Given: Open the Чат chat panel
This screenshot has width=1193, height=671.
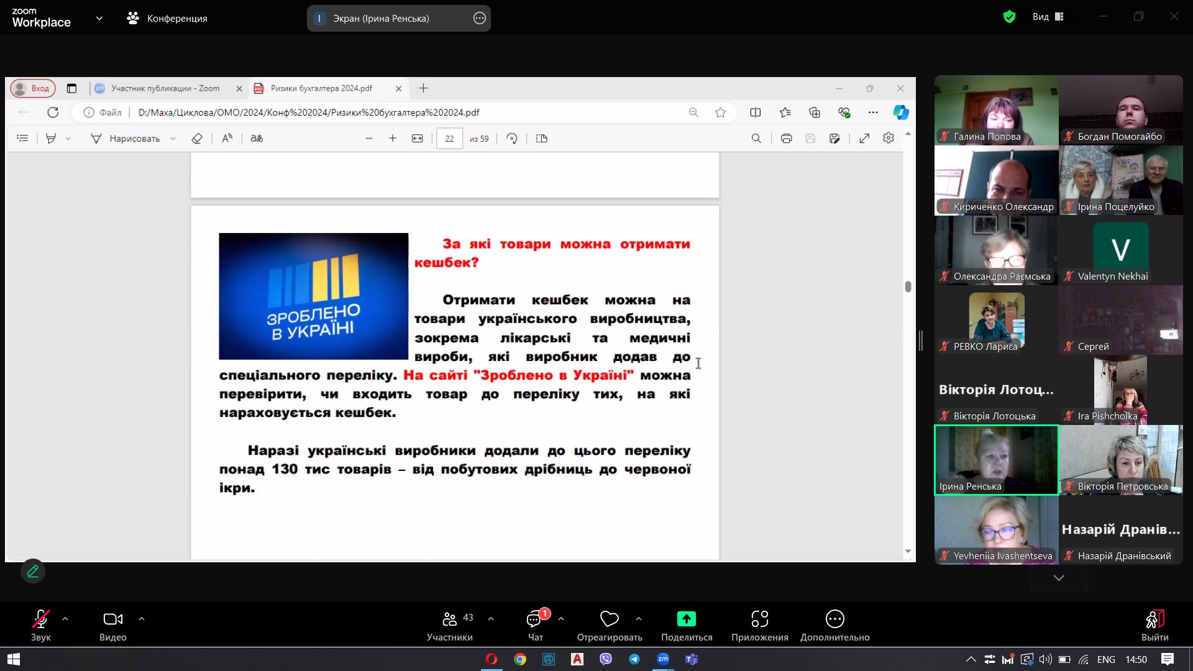Looking at the screenshot, I should pyautogui.click(x=534, y=619).
